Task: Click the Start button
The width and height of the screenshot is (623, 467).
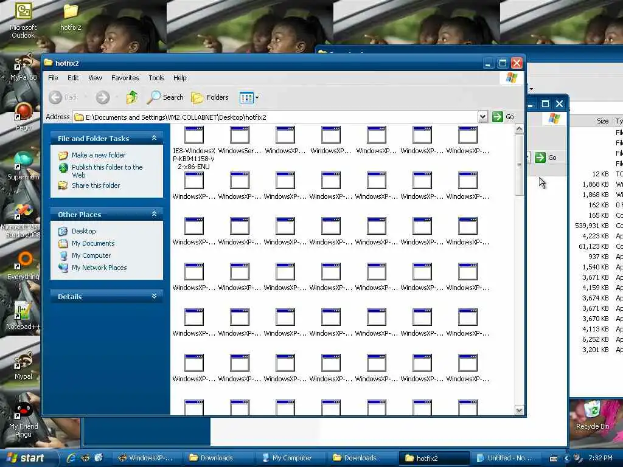Action: click(26, 458)
